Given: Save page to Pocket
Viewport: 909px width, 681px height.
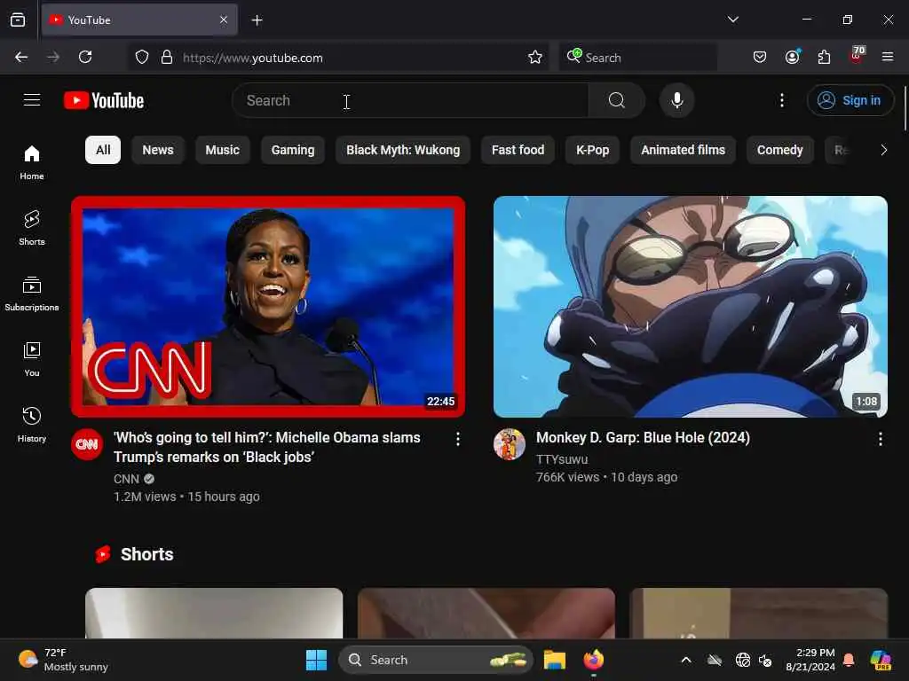Looking at the screenshot, I should (760, 57).
